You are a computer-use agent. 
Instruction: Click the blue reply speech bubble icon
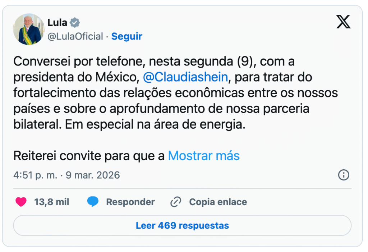pos(93,202)
